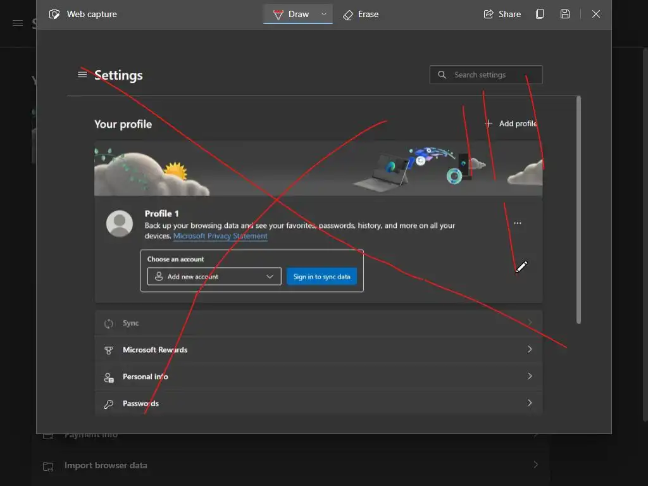This screenshot has height=486, width=648.
Task: Click the Personal info person icon
Action: pyautogui.click(x=109, y=377)
